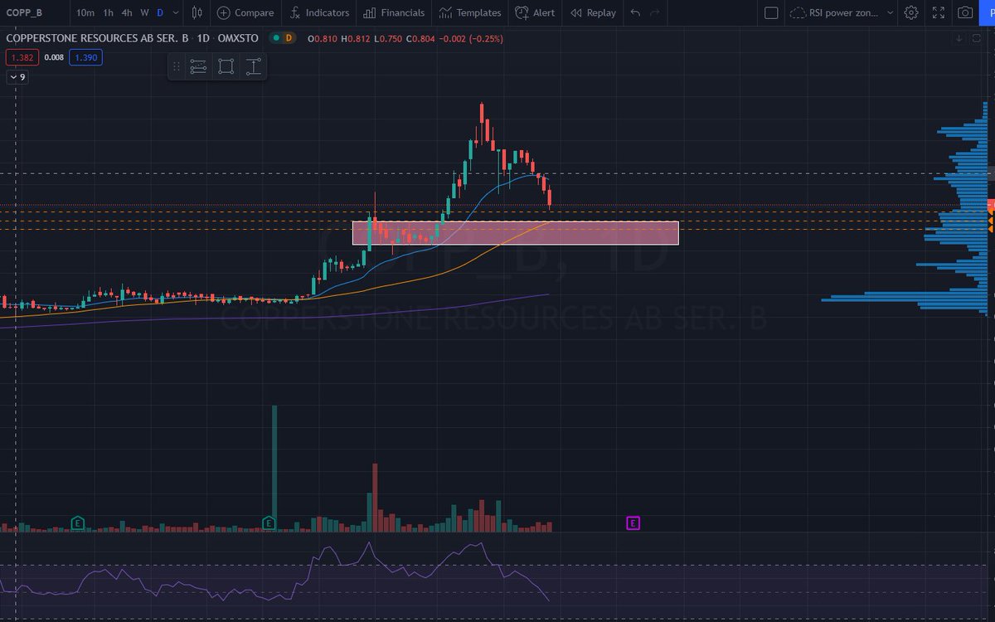995x622 pixels.
Task: Click the COPPERSTONE RESOURCES AB SER. B title
Action: (x=97, y=38)
